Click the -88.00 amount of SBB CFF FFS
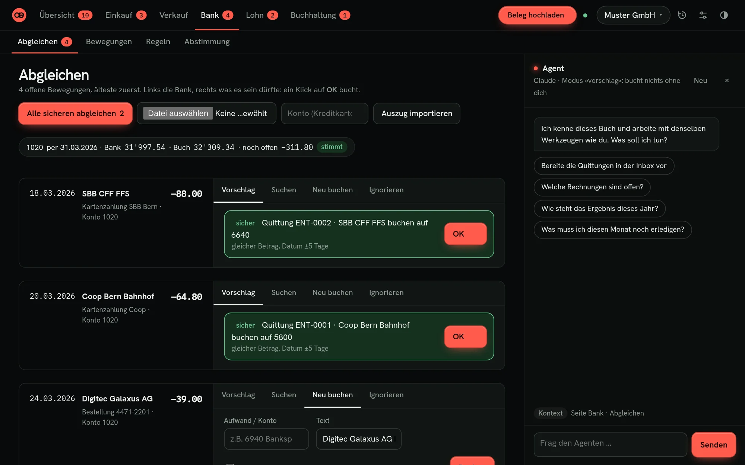This screenshot has width=745, height=465. point(187,194)
